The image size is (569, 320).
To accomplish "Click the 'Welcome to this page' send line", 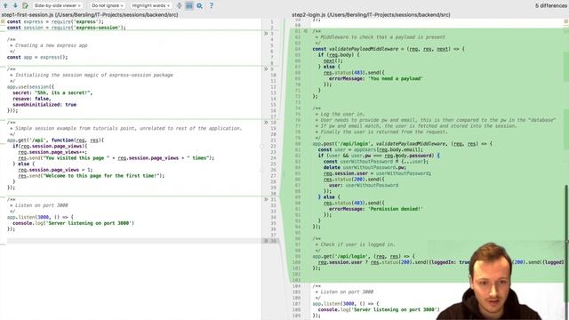I will (x=91, y=176).
